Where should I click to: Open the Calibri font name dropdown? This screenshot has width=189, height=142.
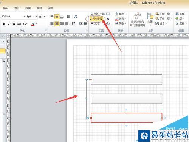click(x=25, y=17)
